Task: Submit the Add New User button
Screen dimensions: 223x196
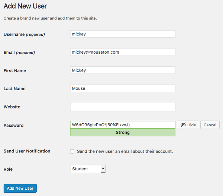Action: (20, 188)
